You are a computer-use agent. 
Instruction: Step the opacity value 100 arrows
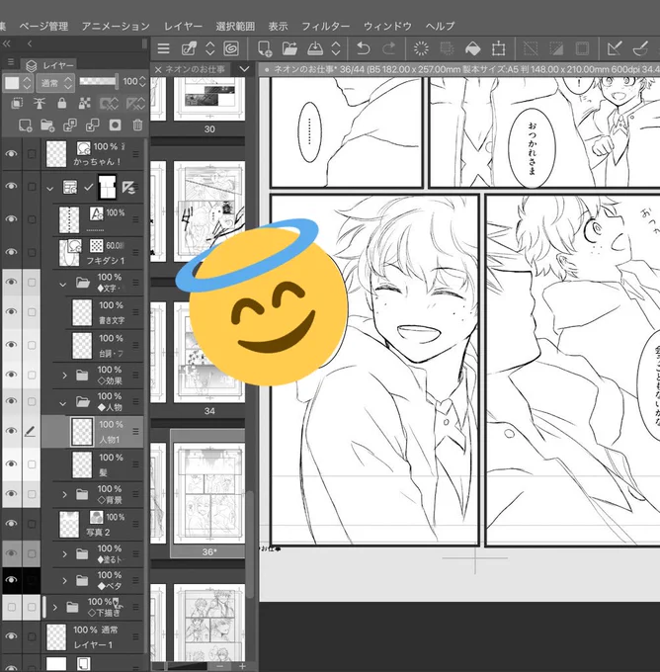pyautogui.click(x=142, y=81)
